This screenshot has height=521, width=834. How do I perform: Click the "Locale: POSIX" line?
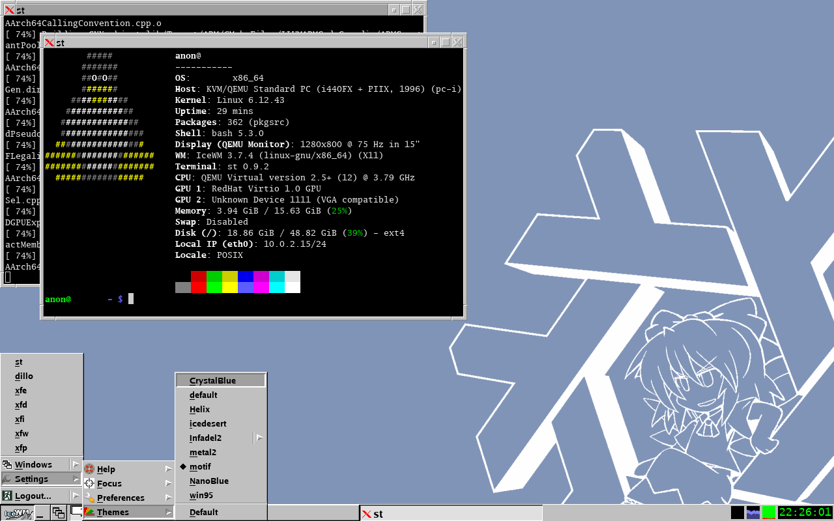point(209,255)
